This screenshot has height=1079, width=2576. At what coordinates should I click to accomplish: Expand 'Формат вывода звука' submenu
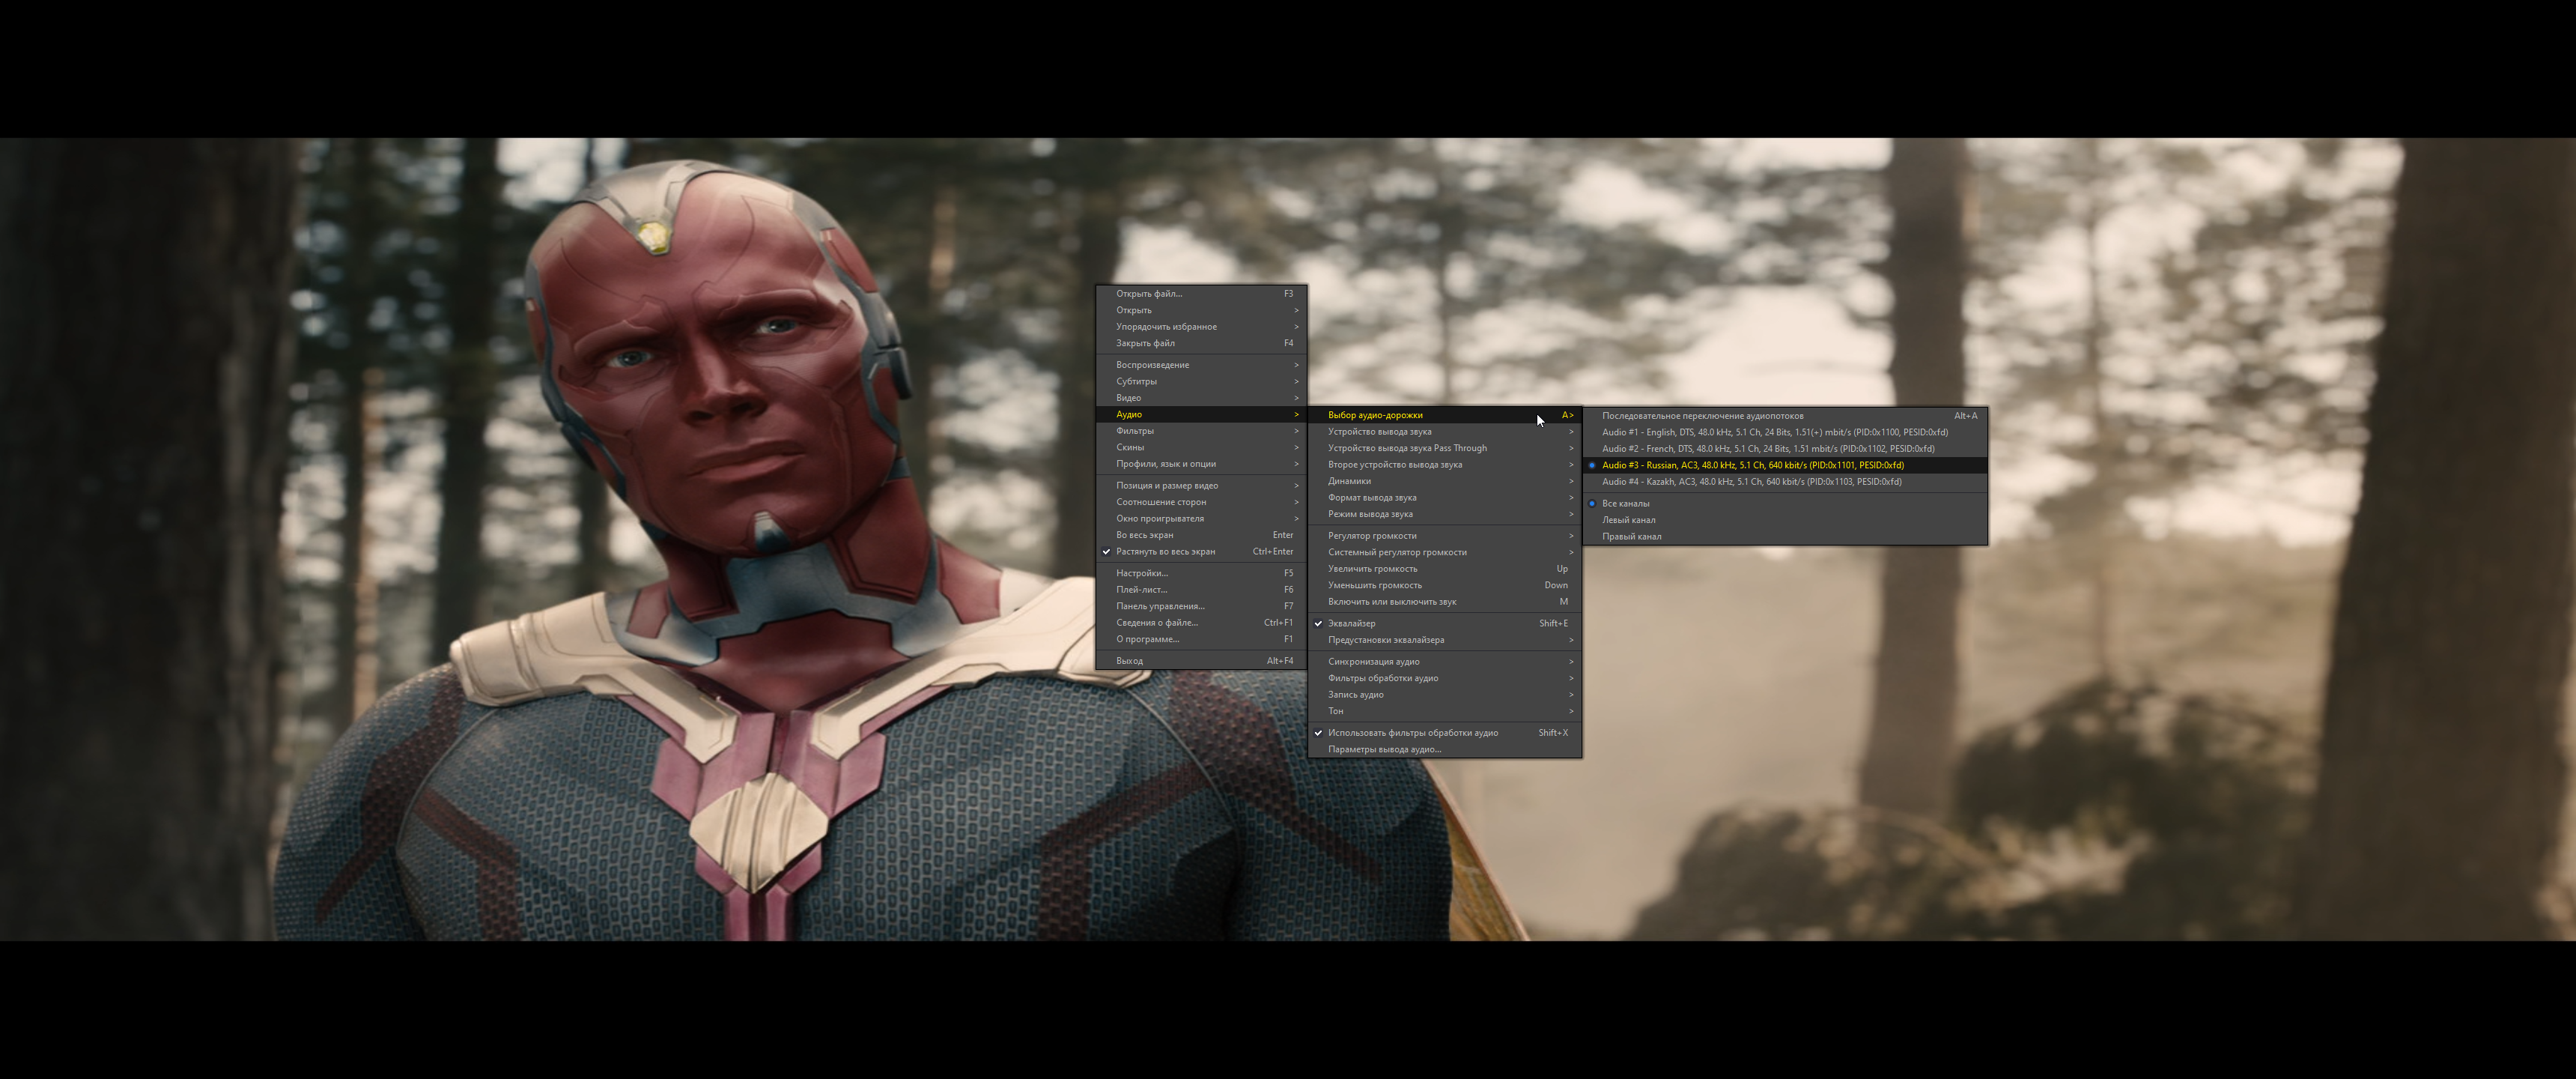[1445, 498]
